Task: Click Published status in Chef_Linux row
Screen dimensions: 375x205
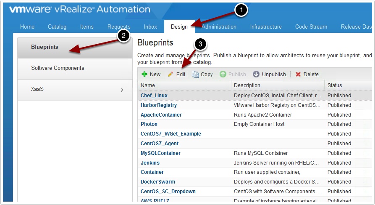Action: [339, 96]
